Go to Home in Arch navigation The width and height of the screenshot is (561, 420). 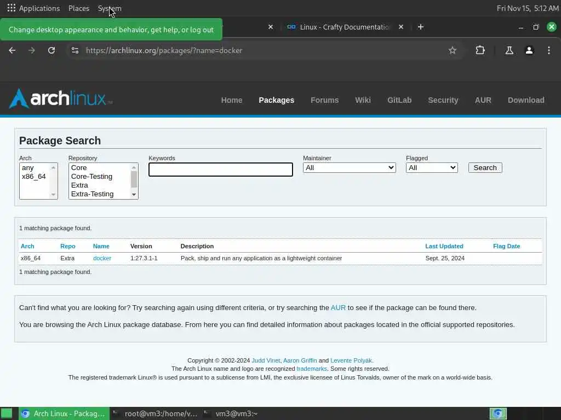click(232, 100)
